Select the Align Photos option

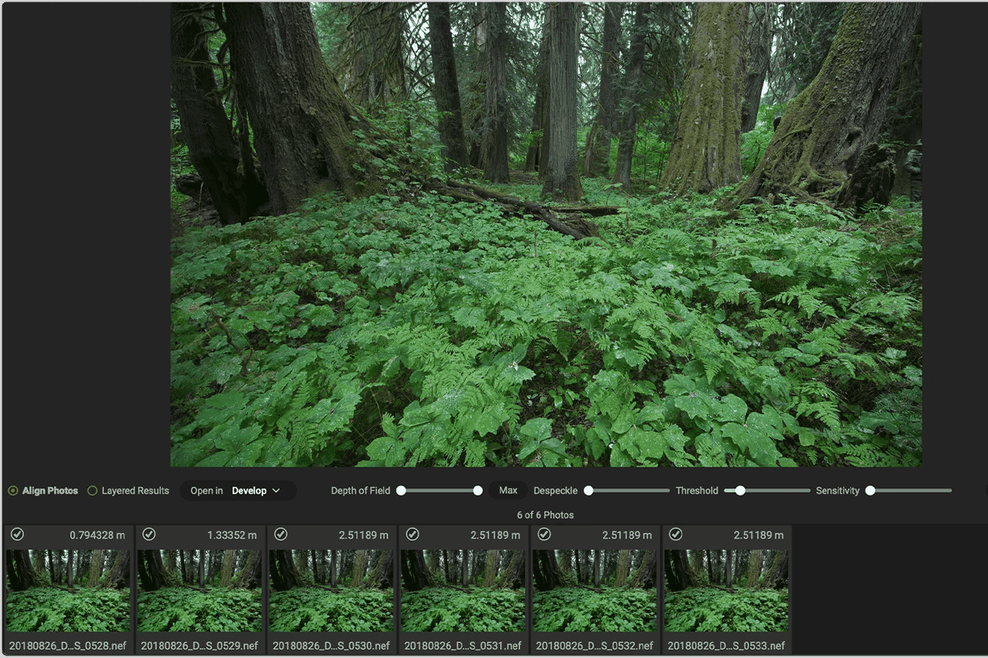point(43,491)
